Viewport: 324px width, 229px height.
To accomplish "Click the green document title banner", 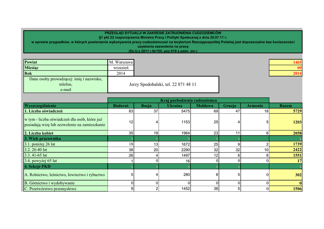I will click(163, 42).
